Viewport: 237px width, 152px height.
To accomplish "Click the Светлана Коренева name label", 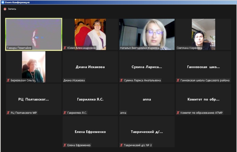I will [x=189, y=48].
